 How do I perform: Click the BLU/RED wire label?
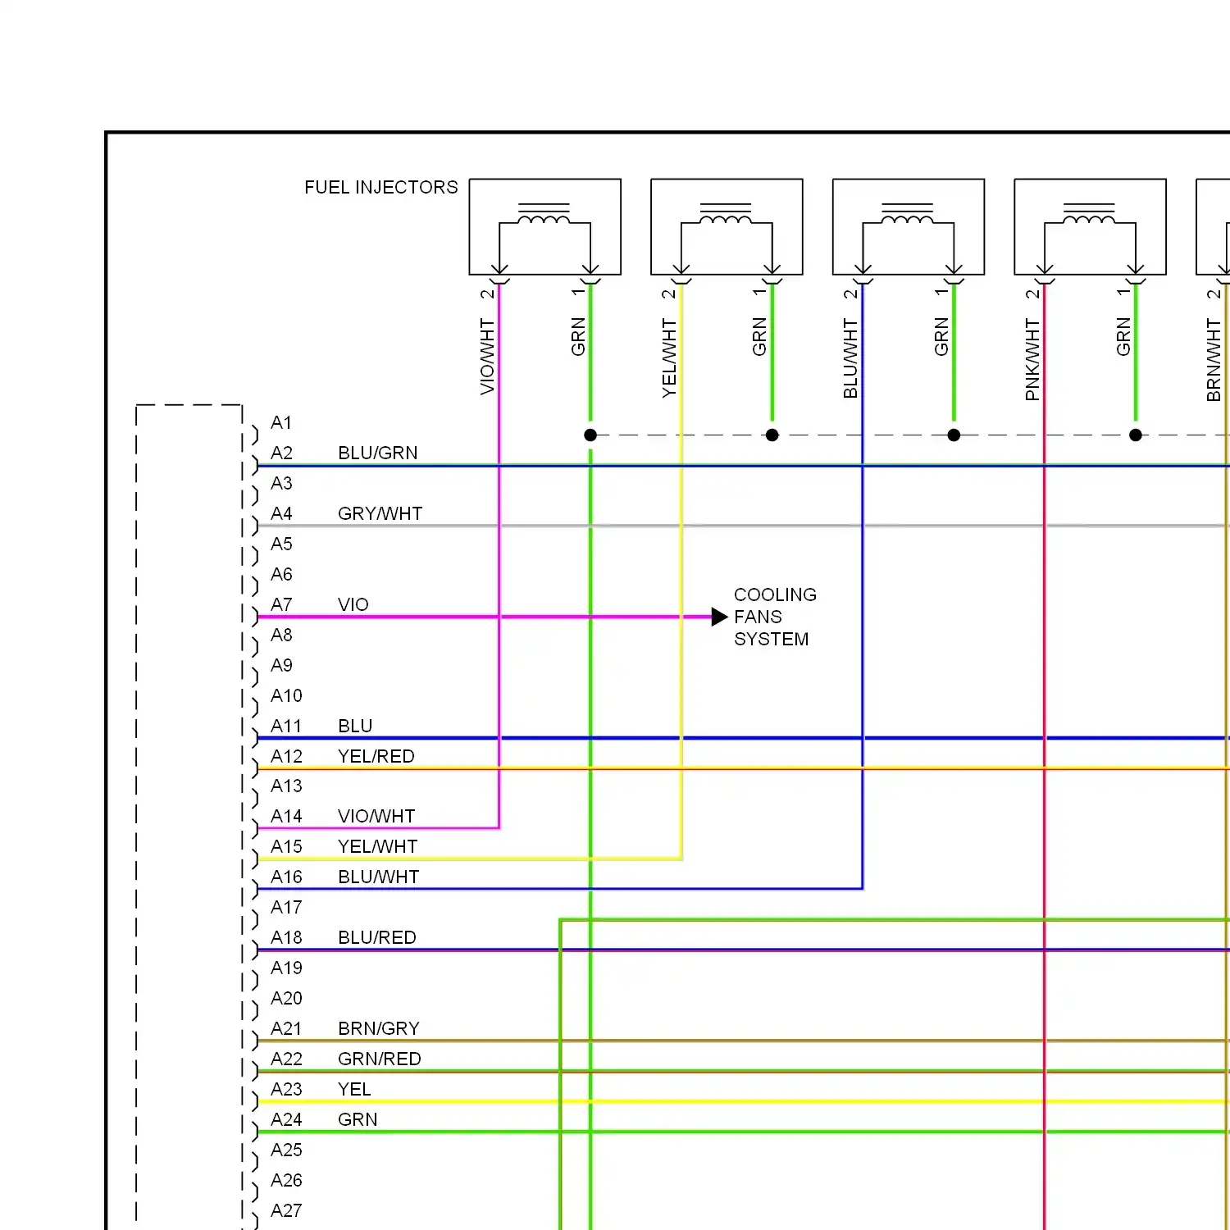tap(377, 938)
